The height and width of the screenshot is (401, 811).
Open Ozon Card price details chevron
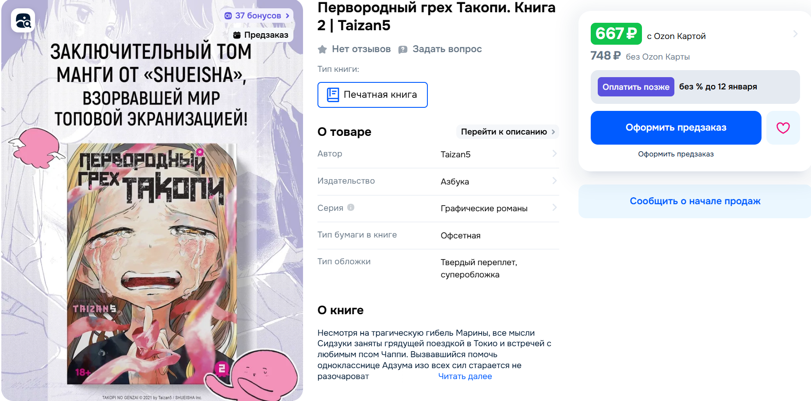795,34
